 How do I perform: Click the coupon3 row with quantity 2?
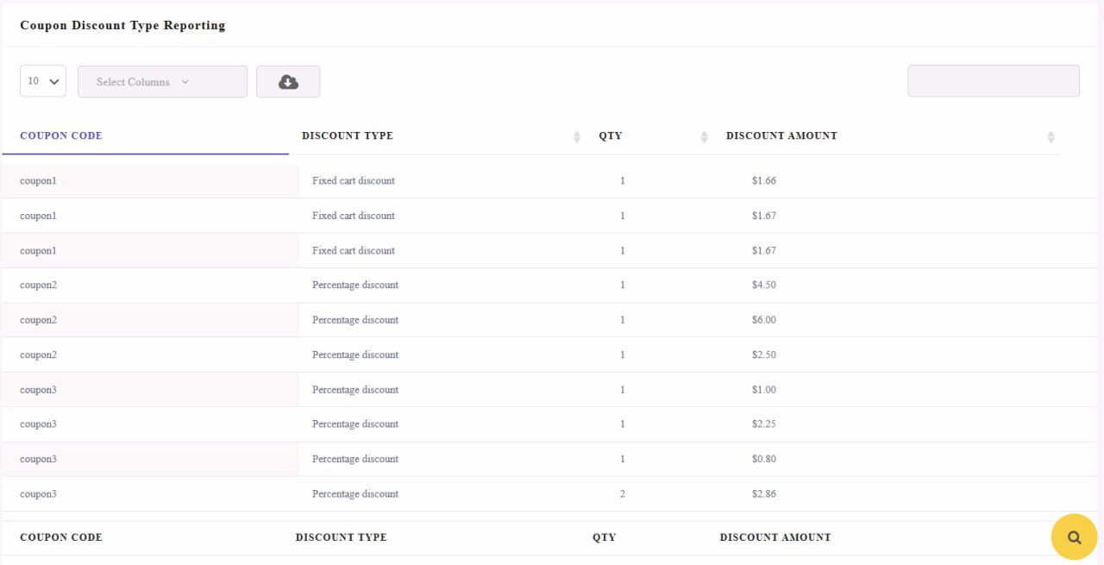coord(530,494)
